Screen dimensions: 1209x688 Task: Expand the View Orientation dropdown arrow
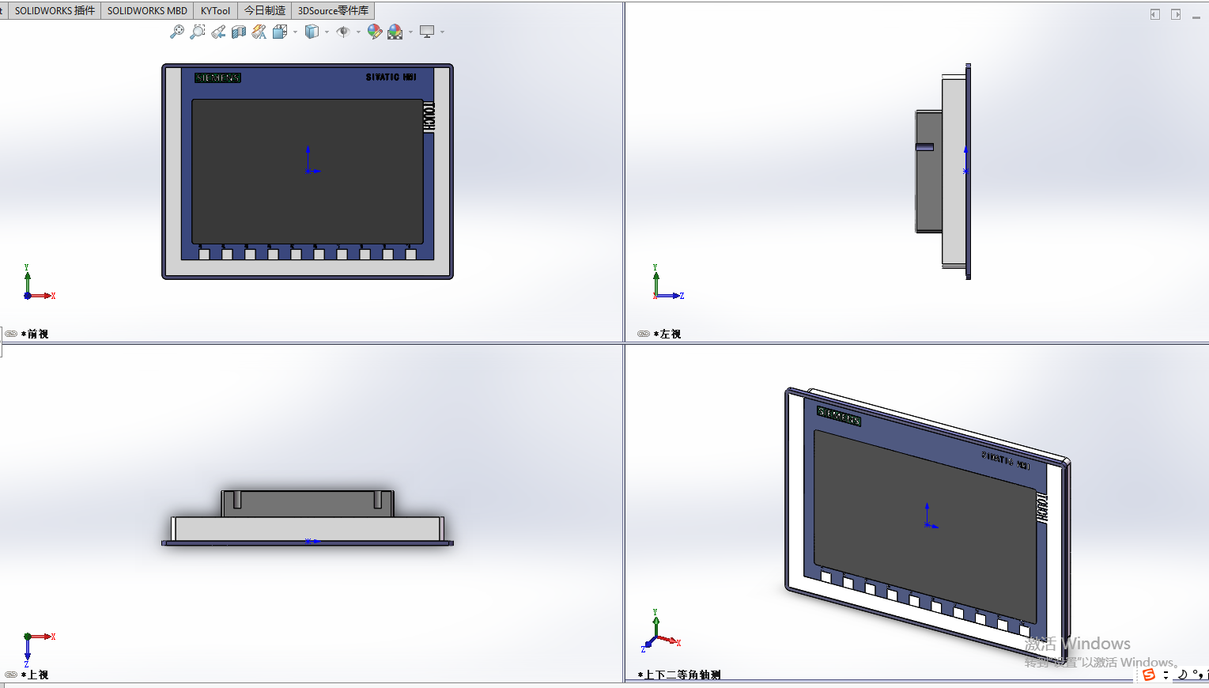click(x=295, y=32)
